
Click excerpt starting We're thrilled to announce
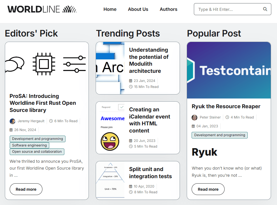pyautogui.click(x=47, y=168)
